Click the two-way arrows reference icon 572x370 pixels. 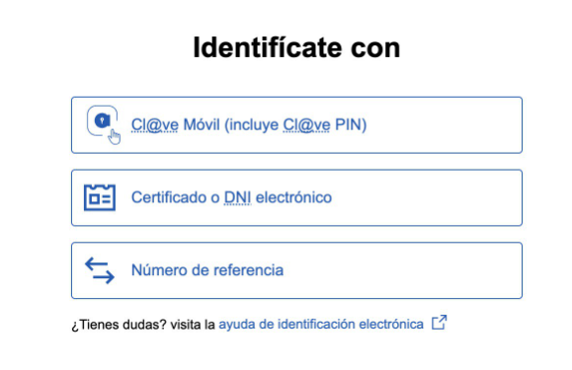coord(100,270)
